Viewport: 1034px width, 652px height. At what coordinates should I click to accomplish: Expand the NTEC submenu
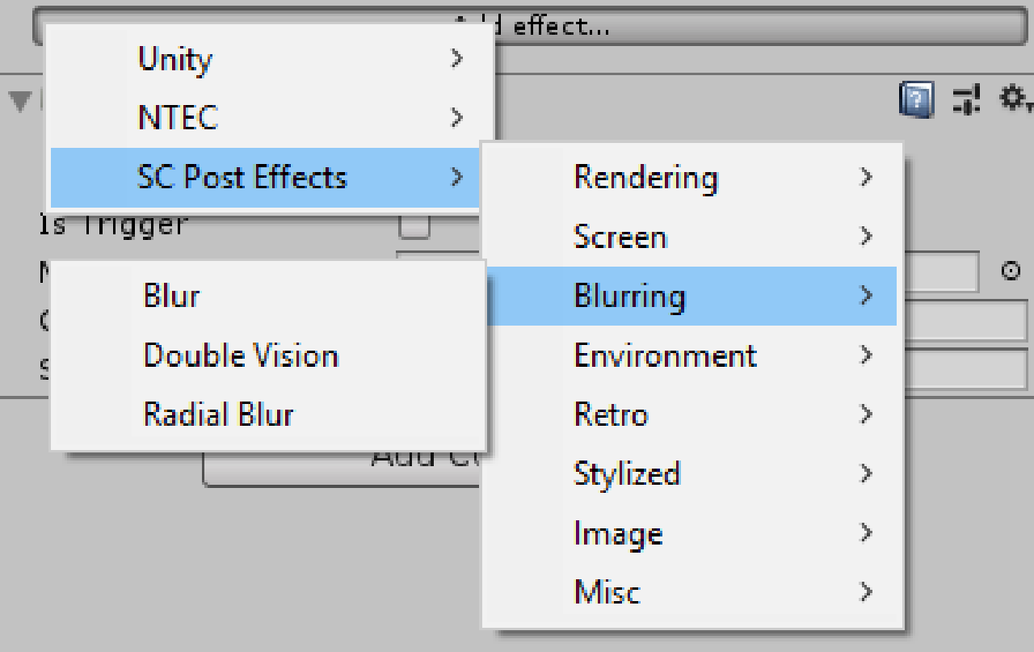pyautogui.click(x=272, y=118)
